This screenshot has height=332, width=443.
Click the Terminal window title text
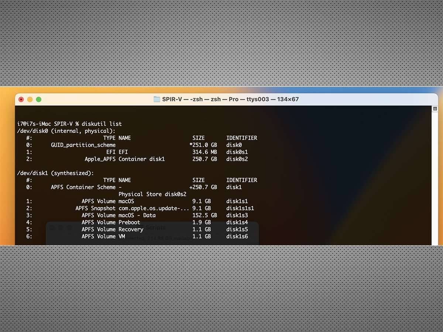230,99
